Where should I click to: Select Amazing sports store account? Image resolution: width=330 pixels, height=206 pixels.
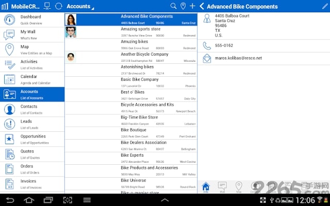pyautogui.click(x=131, y=32)
